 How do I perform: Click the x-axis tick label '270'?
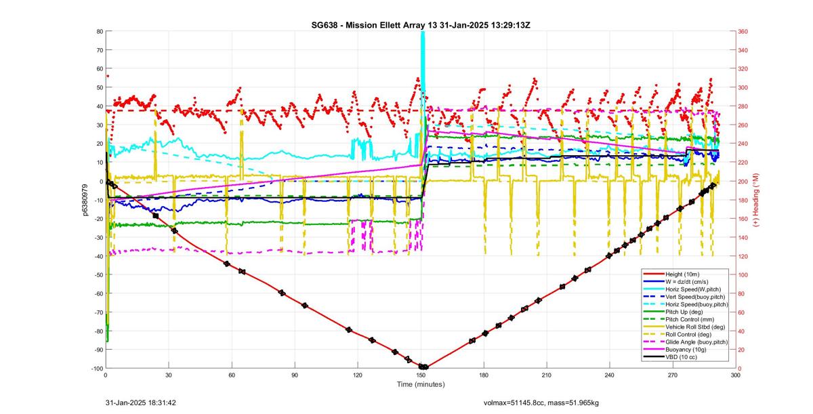click(673, 374)
